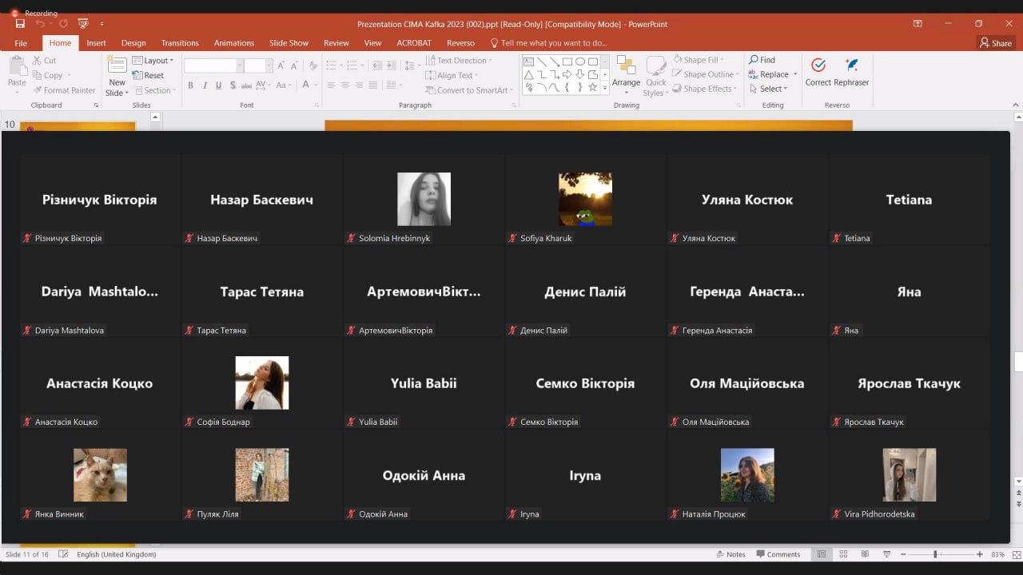This screenshot has height=575, width=1023.
Task: Switch to Slide Sorter view icon
Action: click(x=843, y=554)
